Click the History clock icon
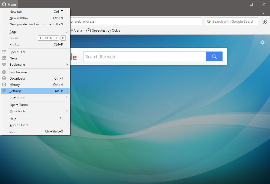 point(4,85)
